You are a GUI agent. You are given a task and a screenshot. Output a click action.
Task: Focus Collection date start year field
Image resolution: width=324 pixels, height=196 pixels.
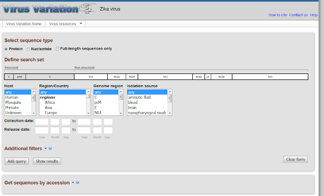[42, 122]
